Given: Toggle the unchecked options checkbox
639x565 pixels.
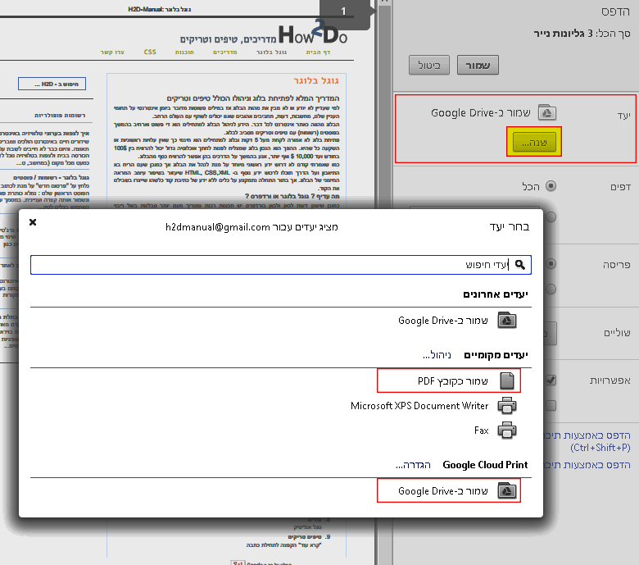Looking at the screenshot, I should coord(551,405).
